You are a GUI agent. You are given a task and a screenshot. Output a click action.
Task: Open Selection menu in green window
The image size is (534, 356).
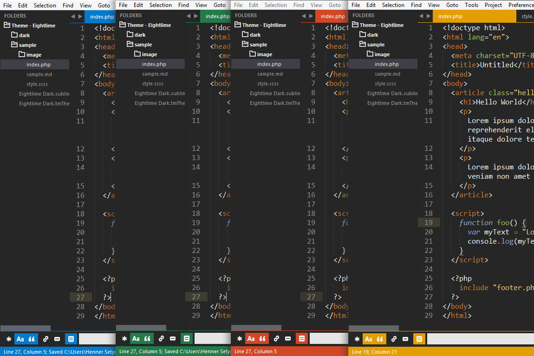pos(160,5)
